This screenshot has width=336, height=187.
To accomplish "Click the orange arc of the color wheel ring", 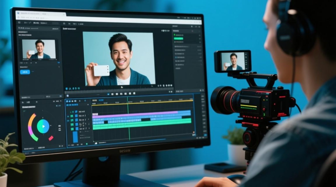I will point(31,119).
